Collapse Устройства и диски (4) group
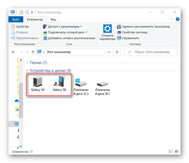This screenshot has height=163, width=189. pos(27,70)
